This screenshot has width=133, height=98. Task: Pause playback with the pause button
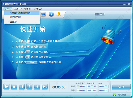coord(22,87)
